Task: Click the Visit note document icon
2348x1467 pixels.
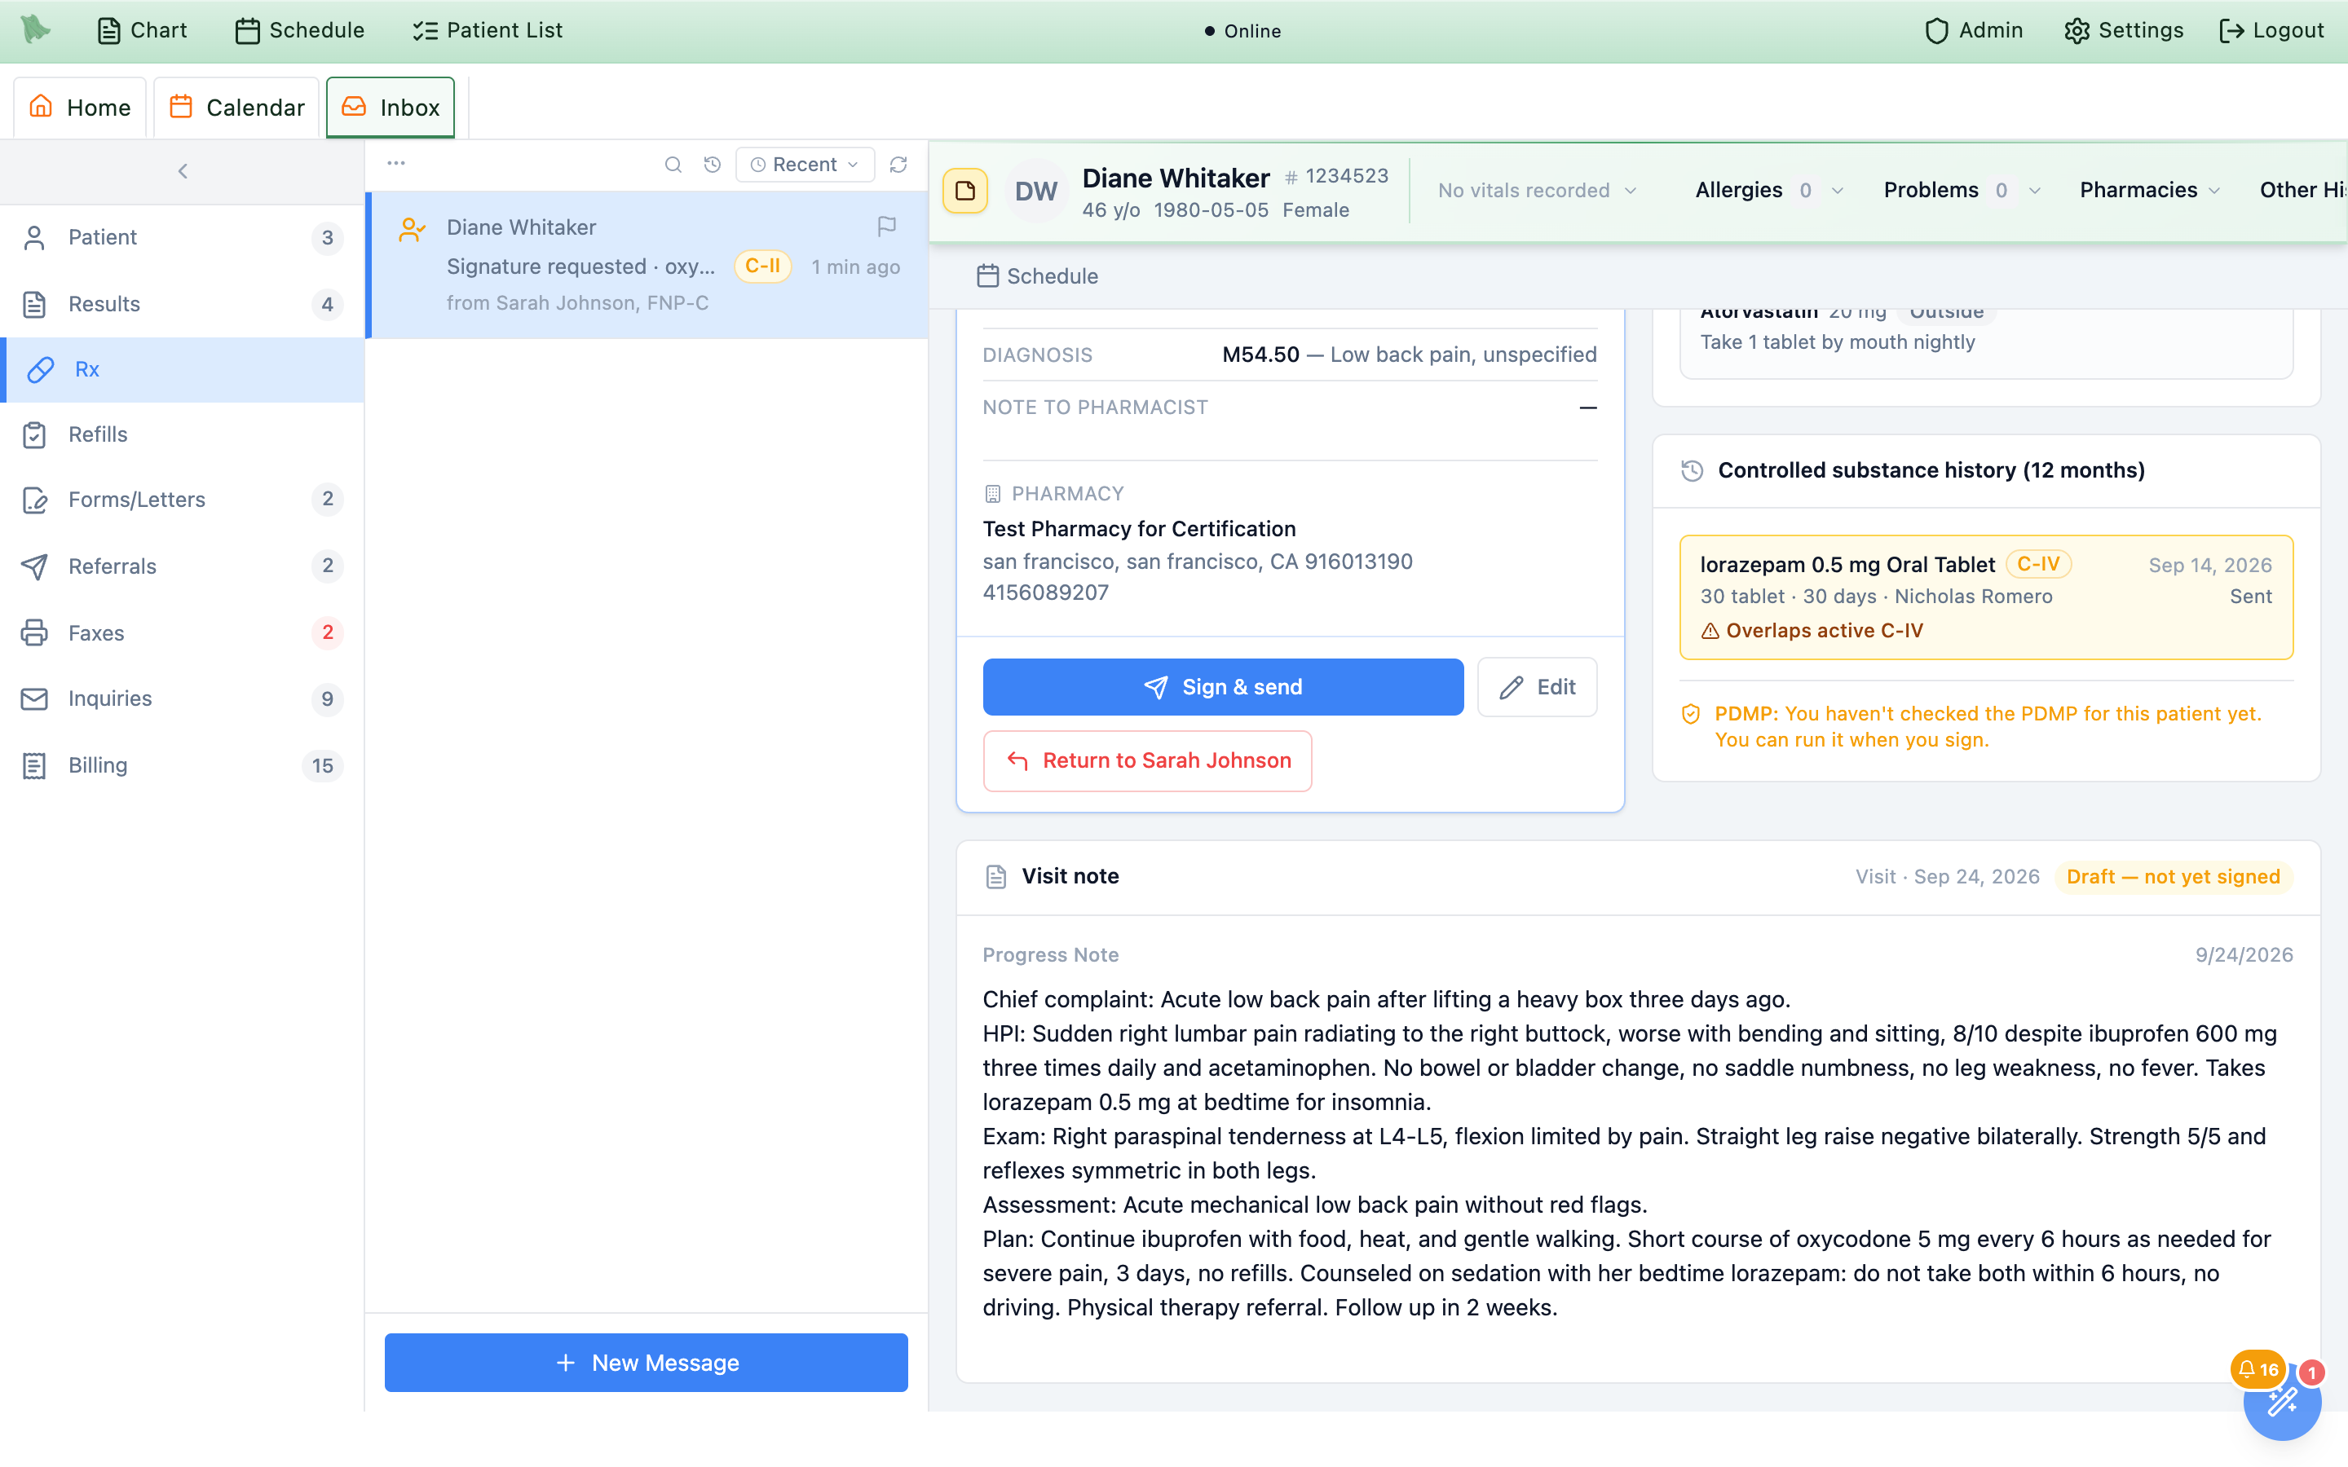Action: tap(995, 877)
